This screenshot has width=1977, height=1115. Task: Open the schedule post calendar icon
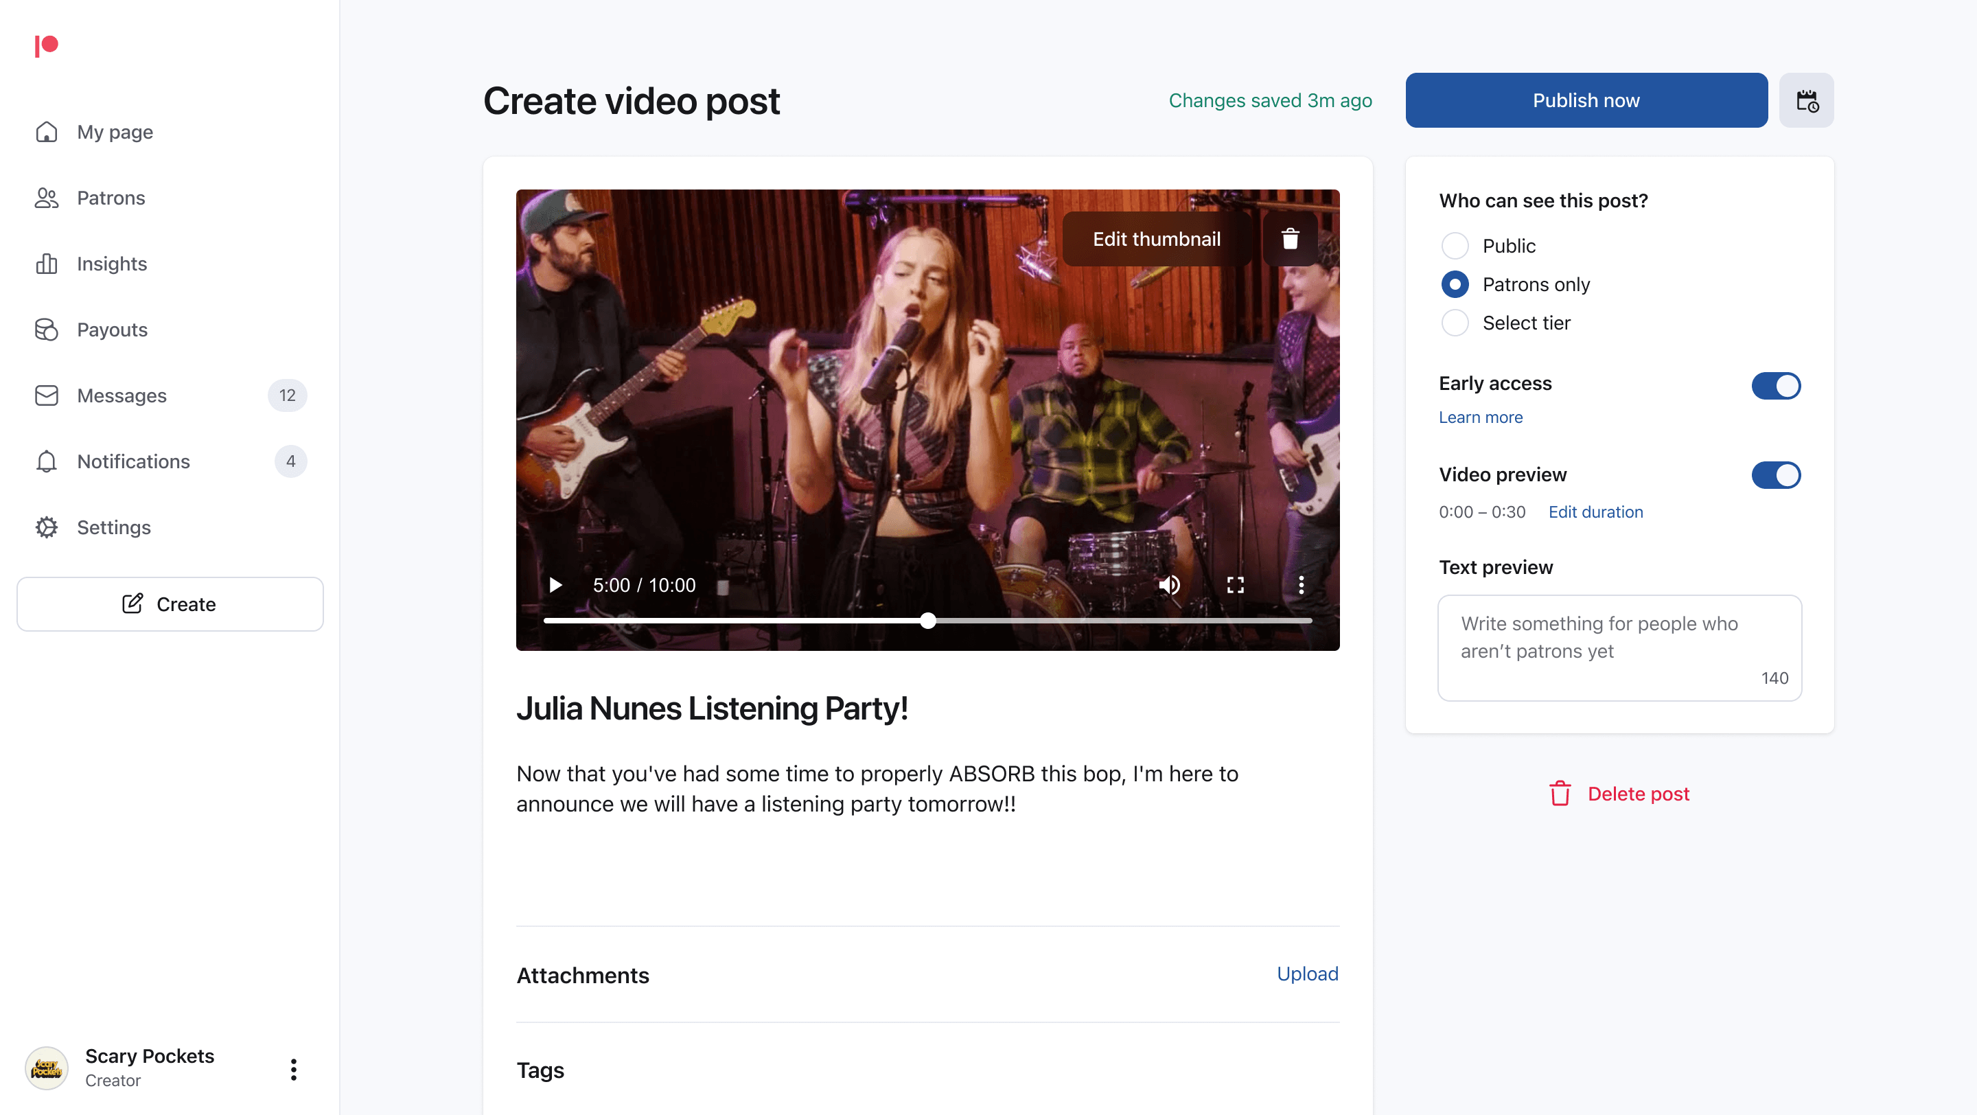(1807, 100)
